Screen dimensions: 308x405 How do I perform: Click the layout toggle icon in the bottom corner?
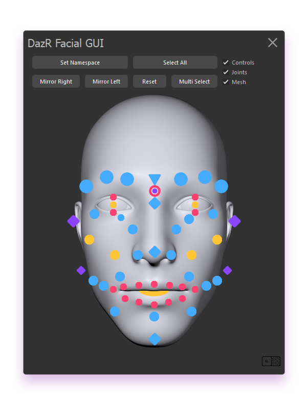point(271,361)
